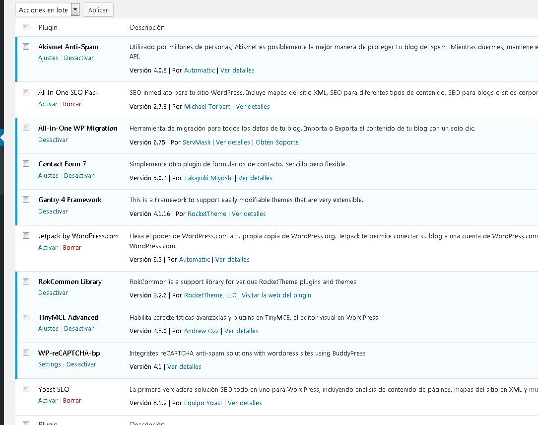
Task: Open the Acciones en lote dropdown
Action: [47, 10]
